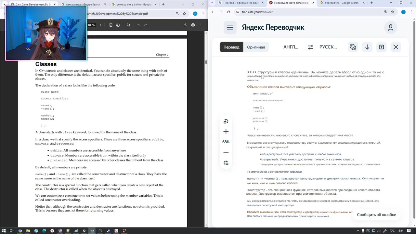416x234 pixels.
Task: Click the PDF fit to page icon
Action: pos(111,25)
